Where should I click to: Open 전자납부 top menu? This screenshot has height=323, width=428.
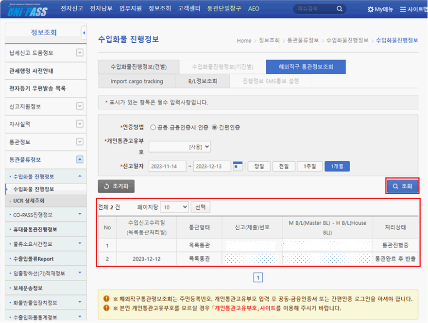tap(101, 9)
